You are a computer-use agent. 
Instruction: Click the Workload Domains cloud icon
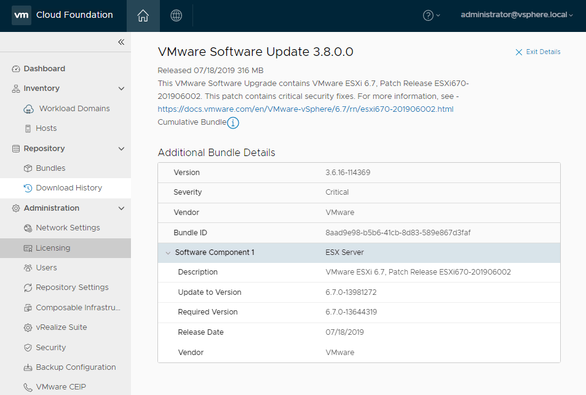click(28, 109)
